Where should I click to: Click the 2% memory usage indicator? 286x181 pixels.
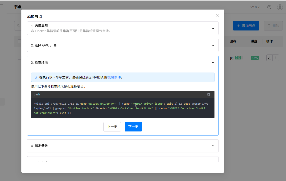(x=238, y=58)
